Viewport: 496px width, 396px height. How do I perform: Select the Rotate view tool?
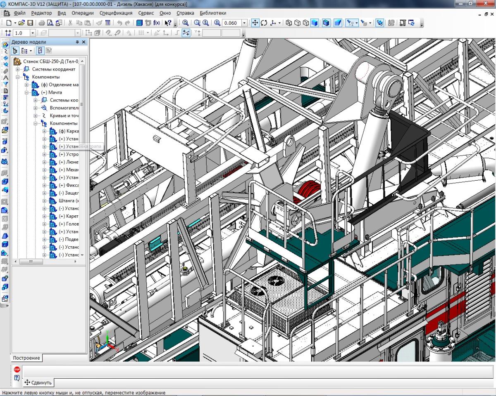[x=264, y=23]
